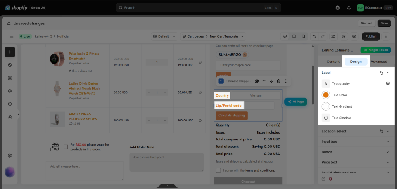Tick the gift wrap checkbox

(66, 147)
